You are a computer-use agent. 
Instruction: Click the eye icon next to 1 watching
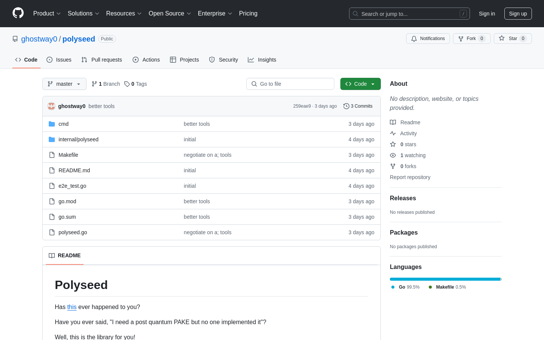pos(393,155)
